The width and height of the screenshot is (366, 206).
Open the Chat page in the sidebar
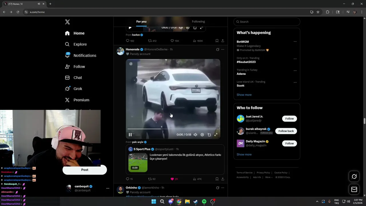pos(73,78)
